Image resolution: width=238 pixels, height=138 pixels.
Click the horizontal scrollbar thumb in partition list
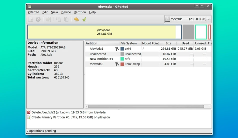[146, 107]
